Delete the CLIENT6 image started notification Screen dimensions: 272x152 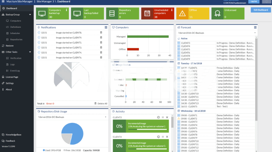tap(101, 57)
